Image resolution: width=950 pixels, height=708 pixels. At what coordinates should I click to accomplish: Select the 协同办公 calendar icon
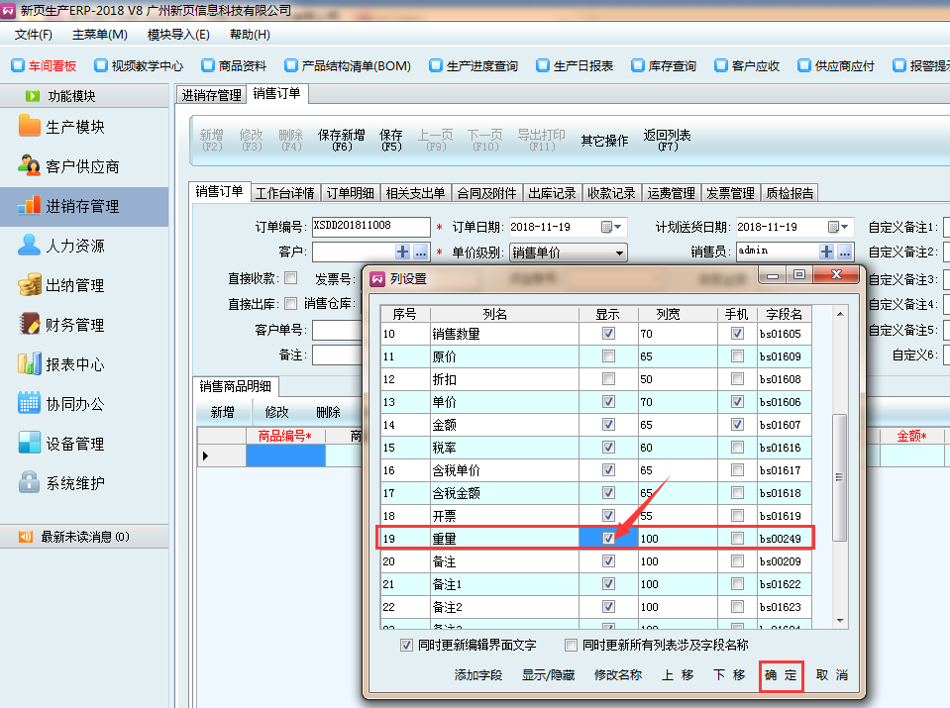coord(30,404)
